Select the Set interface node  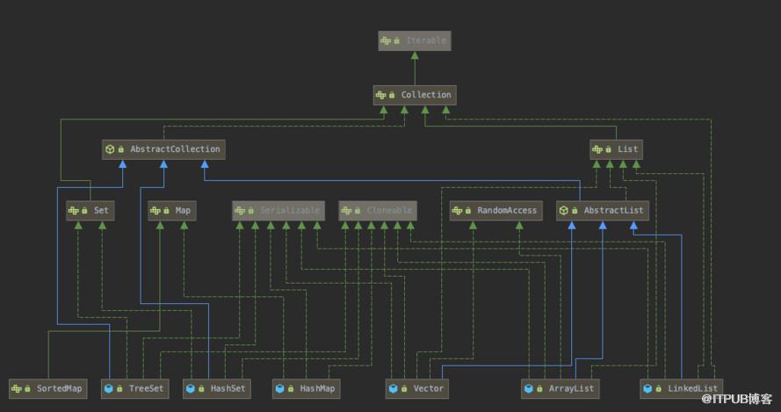[x=90, y=210]
